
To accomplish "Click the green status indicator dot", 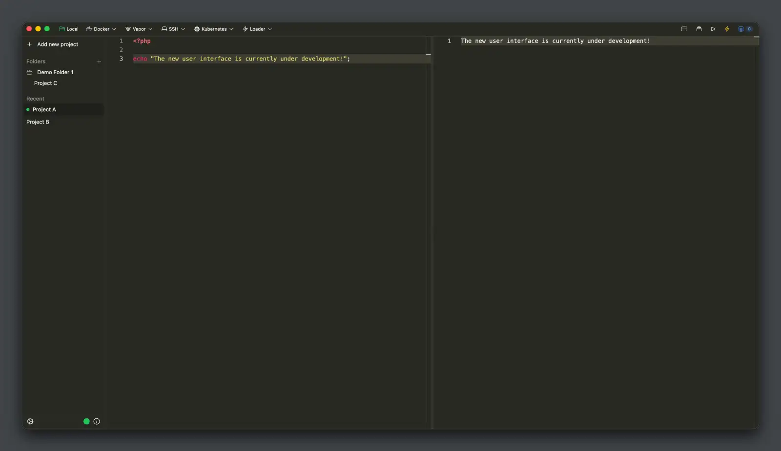I will pos(86,421).
